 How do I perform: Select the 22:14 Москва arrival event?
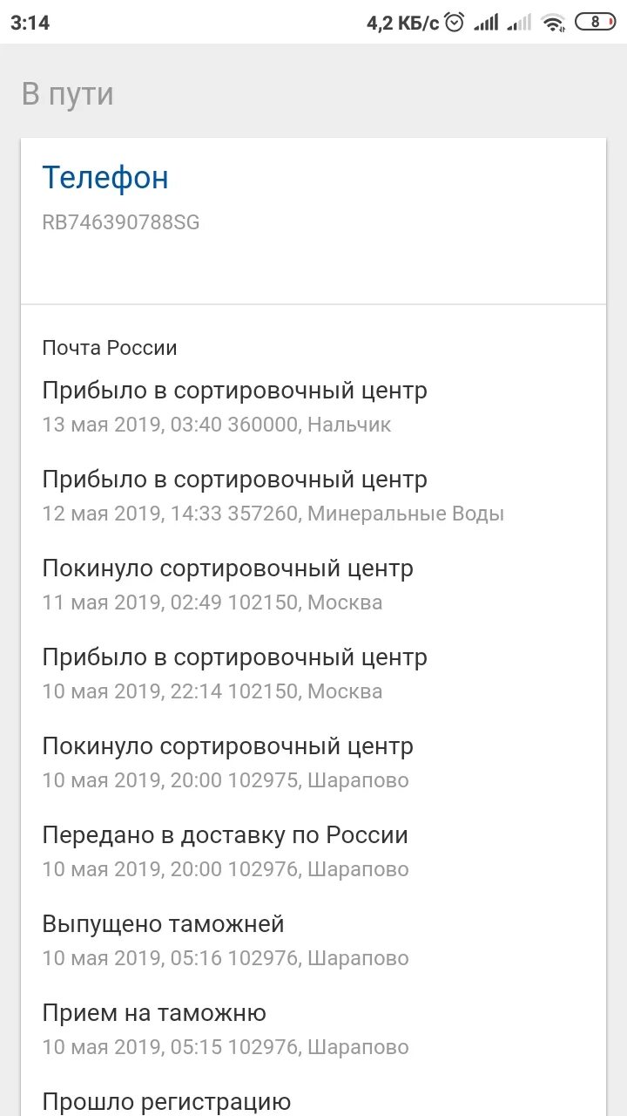coord(234,674)
